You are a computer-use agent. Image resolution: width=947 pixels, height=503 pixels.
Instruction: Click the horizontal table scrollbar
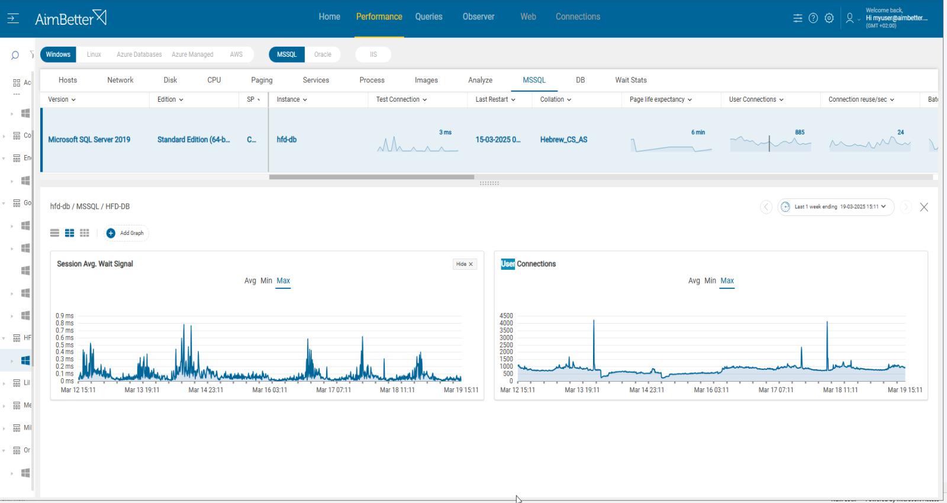[x=372, y=177]
